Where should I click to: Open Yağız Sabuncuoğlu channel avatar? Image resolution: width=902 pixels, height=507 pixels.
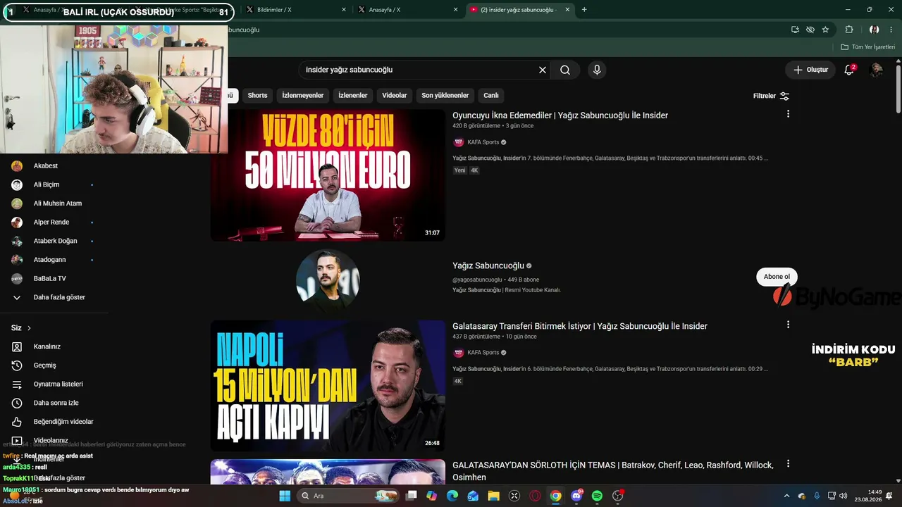click(x=328, y=280)
